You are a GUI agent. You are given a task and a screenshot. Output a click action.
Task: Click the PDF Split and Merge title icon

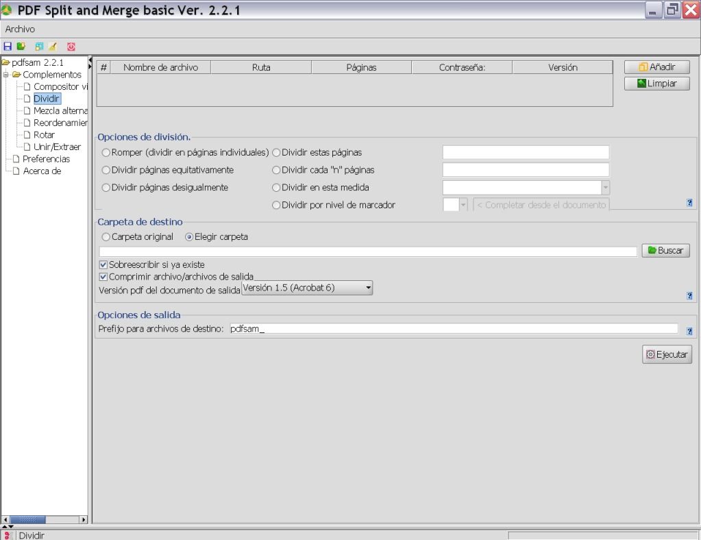[x=7, y=10]
